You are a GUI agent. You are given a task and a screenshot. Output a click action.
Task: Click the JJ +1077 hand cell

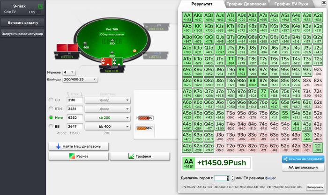coord(220,50)
